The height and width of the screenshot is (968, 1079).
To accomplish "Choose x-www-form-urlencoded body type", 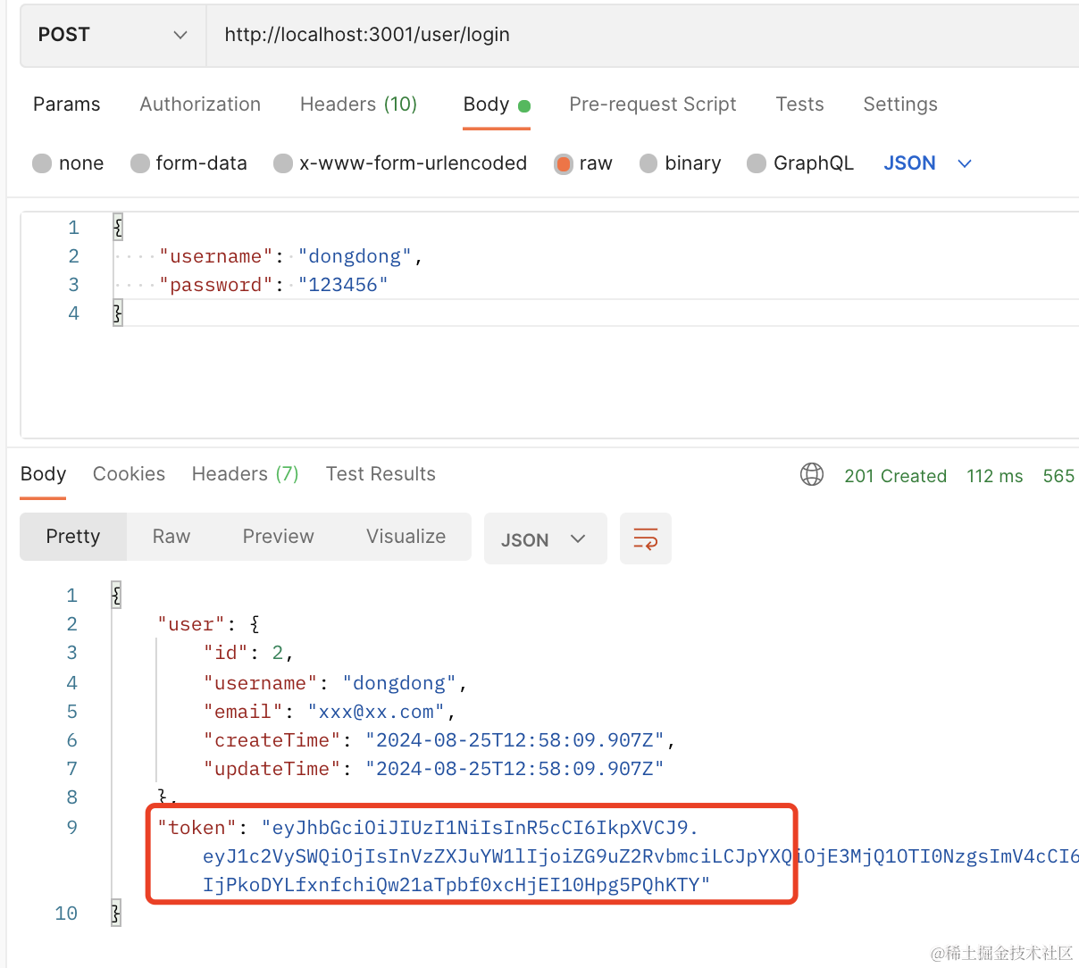I will (x=284, y=163).
